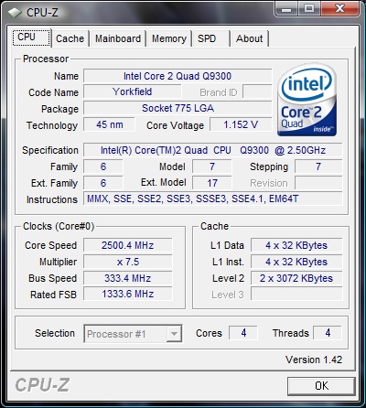Minimize the CPU-Z window
366x408 pixels.
tap(286, 9)
